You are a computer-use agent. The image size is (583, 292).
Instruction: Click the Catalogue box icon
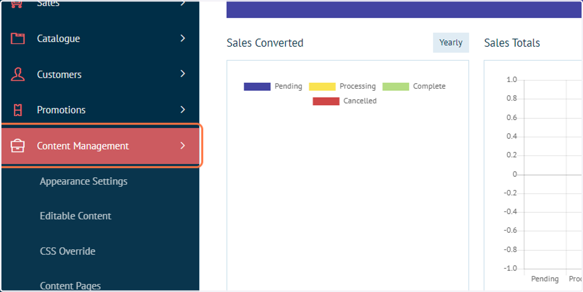click(17, 38)
